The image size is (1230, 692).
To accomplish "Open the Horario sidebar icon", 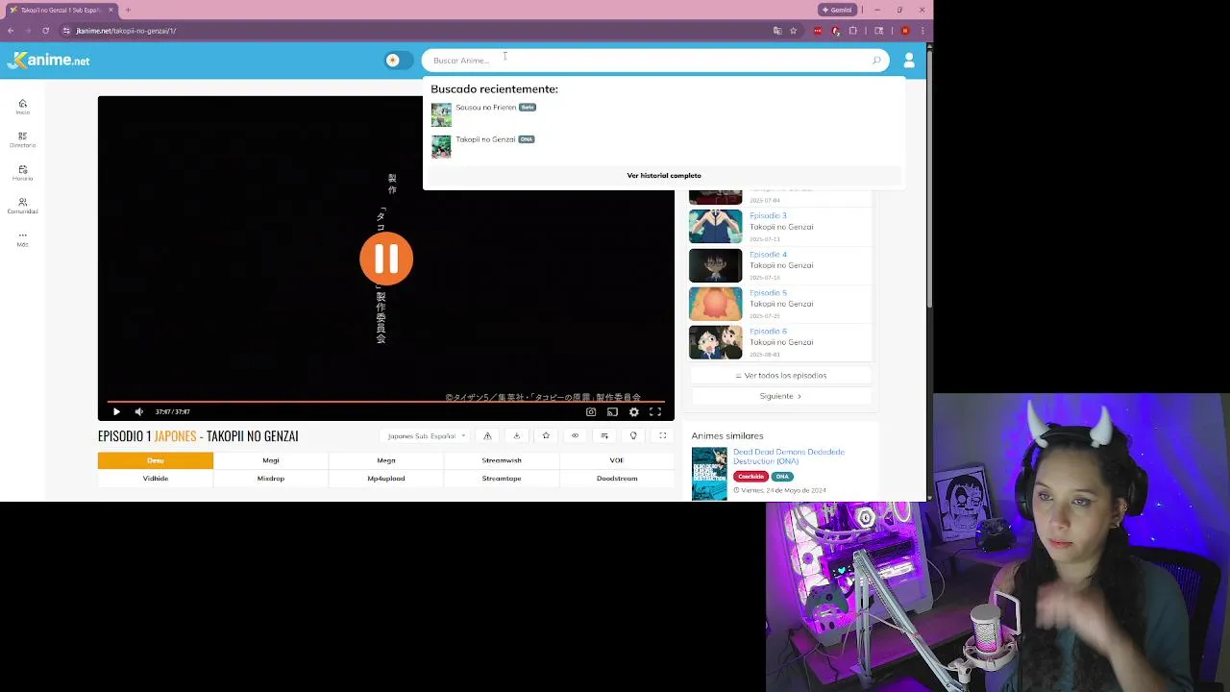I will pyautogui.click(x=22, y=172).
